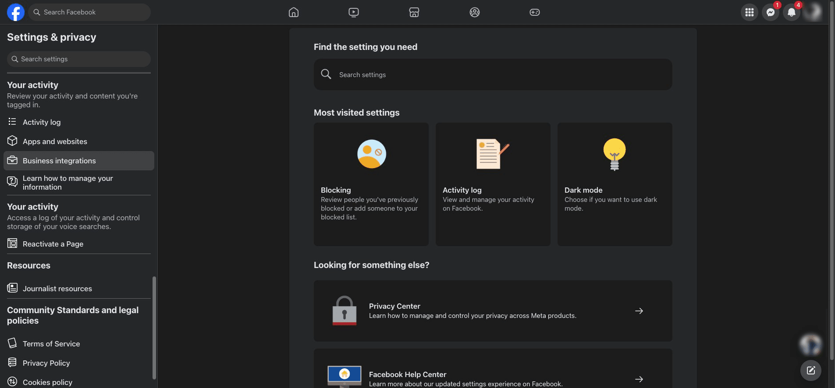Open Facebook Help Center arrow
835x388 pixels.
tap(639, 379)
